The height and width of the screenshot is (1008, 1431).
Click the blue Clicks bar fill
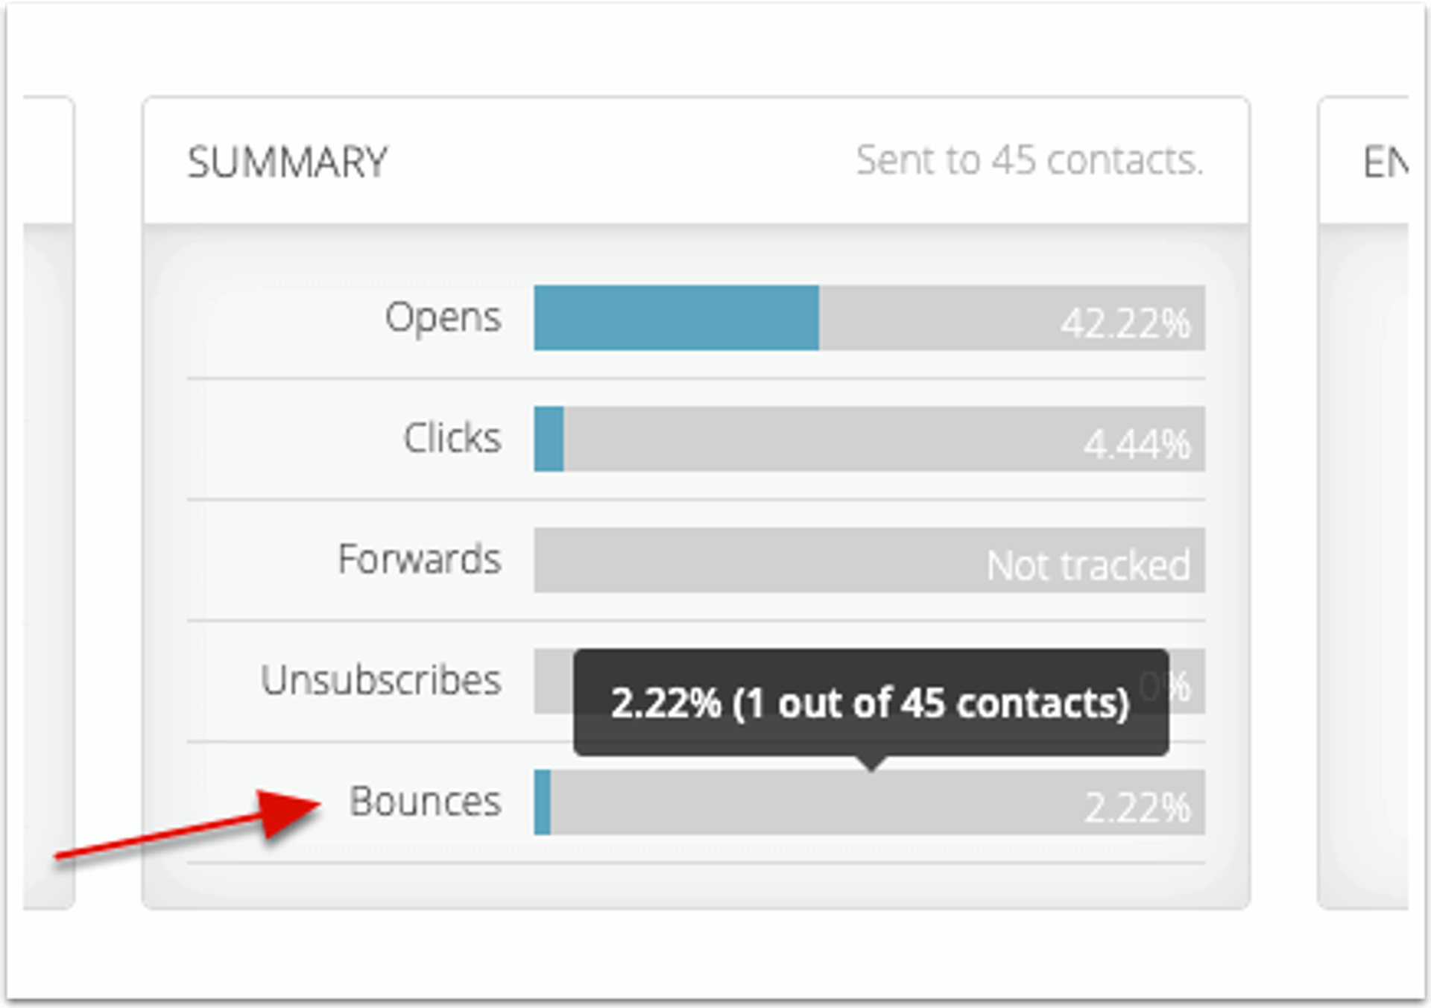(549, 439)
